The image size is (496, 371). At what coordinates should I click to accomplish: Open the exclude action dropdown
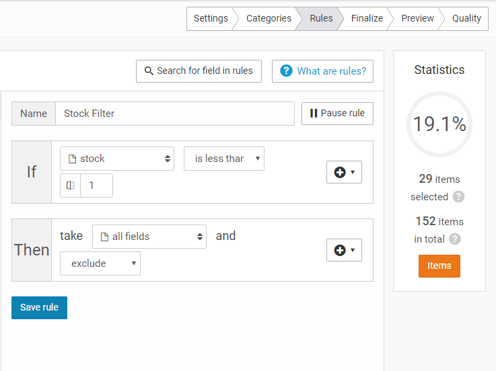coord(100,263)
